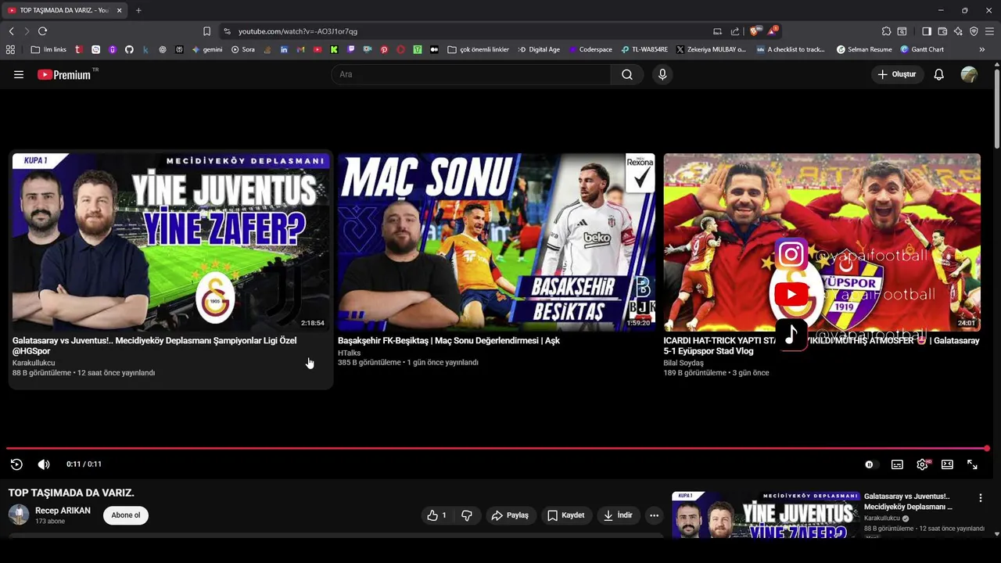Open Karakullukcu channel under first suggestion
The width and height of the screenshot is (1001, 563).
34,363
